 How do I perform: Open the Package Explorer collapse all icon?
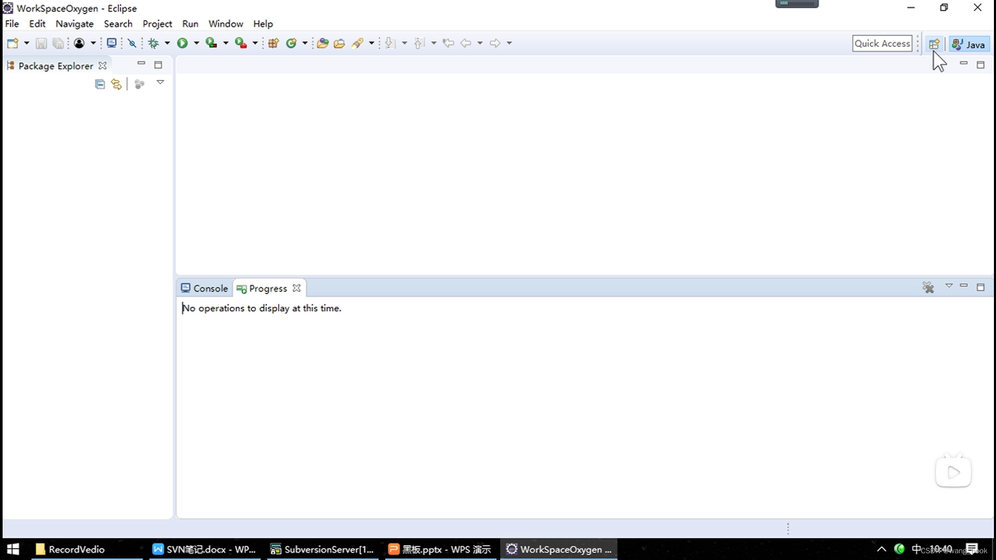pyautogui.click(x=99, y=83)
